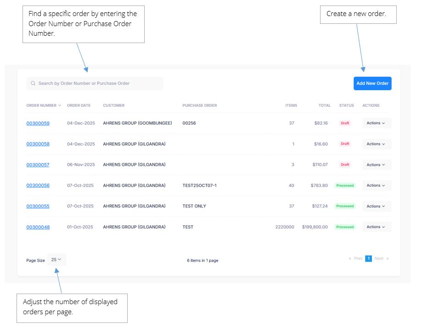This screenshot has height=333, width=422.
Task: Click the Status column header
Action: coord(346,105)
